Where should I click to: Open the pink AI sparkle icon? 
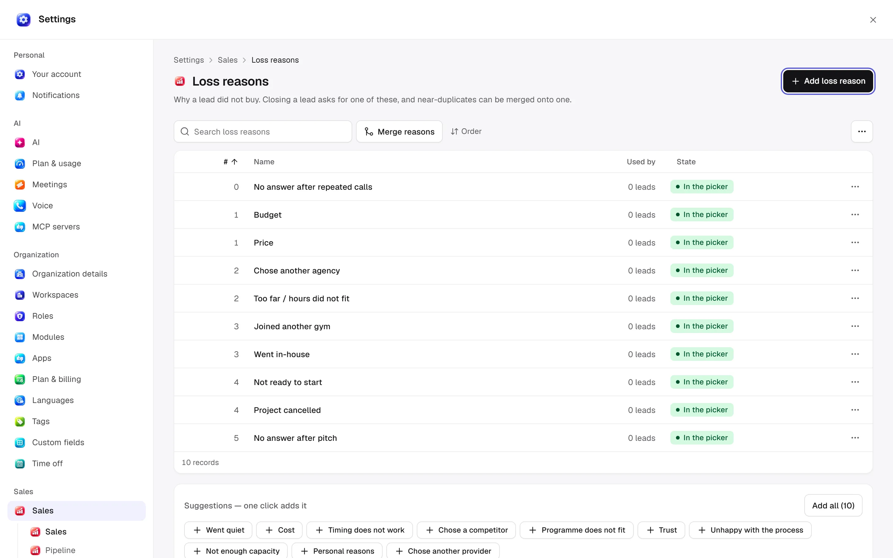[x=20, y=143]
